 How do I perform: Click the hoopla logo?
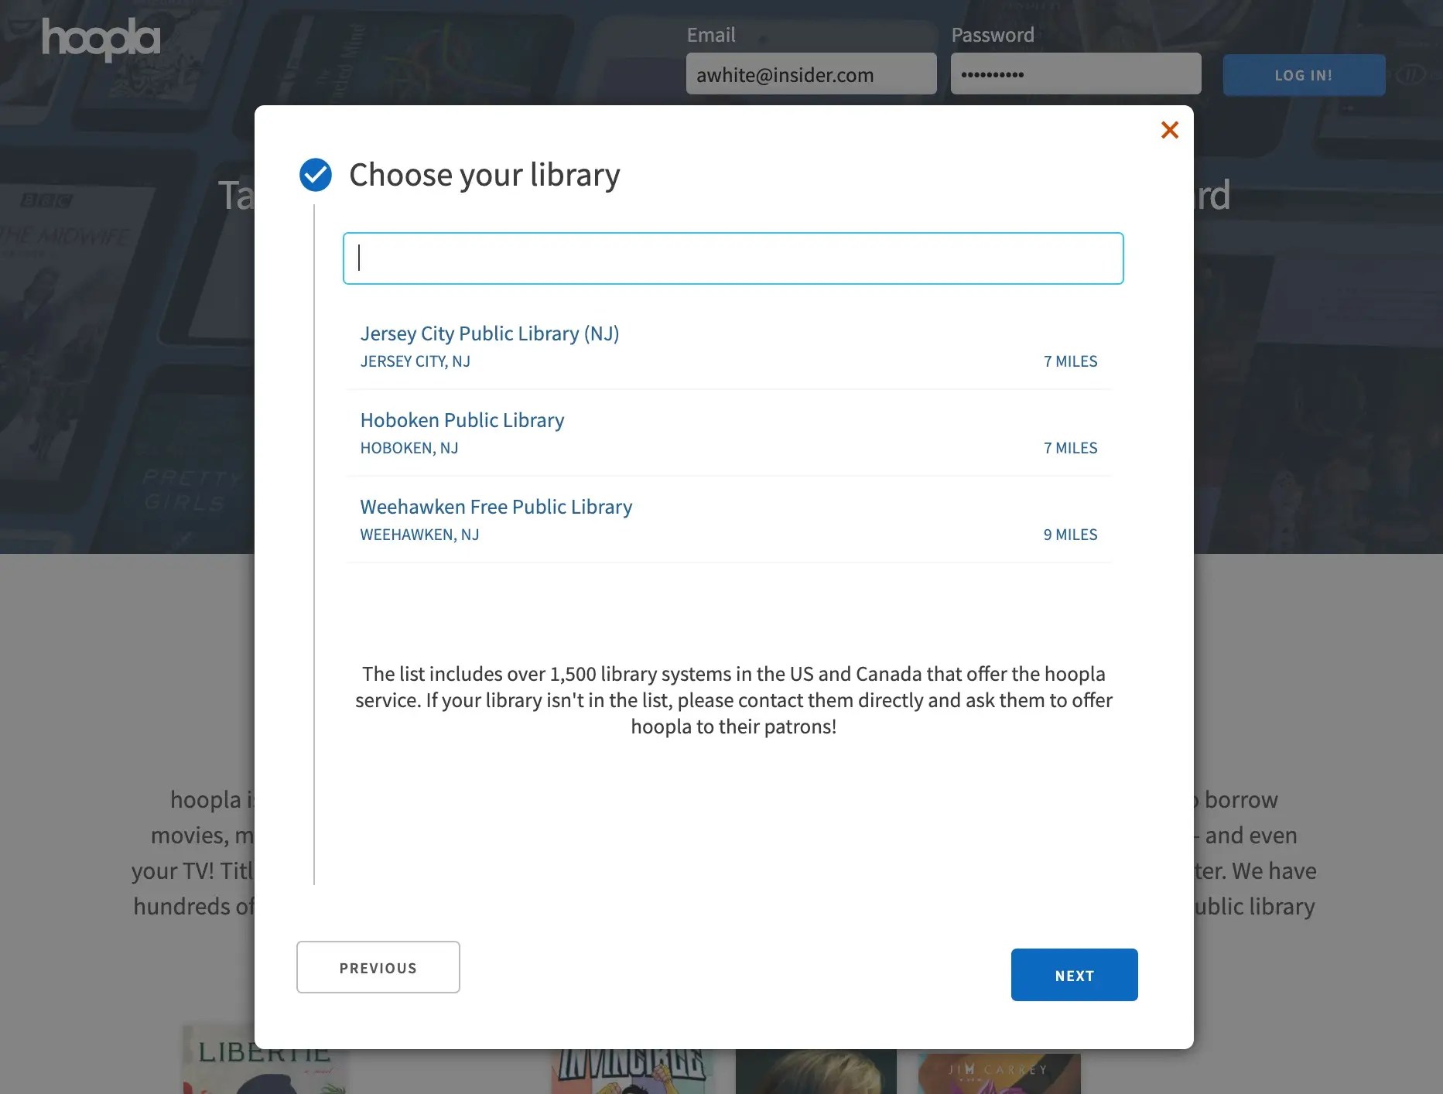tap(101, 39)
